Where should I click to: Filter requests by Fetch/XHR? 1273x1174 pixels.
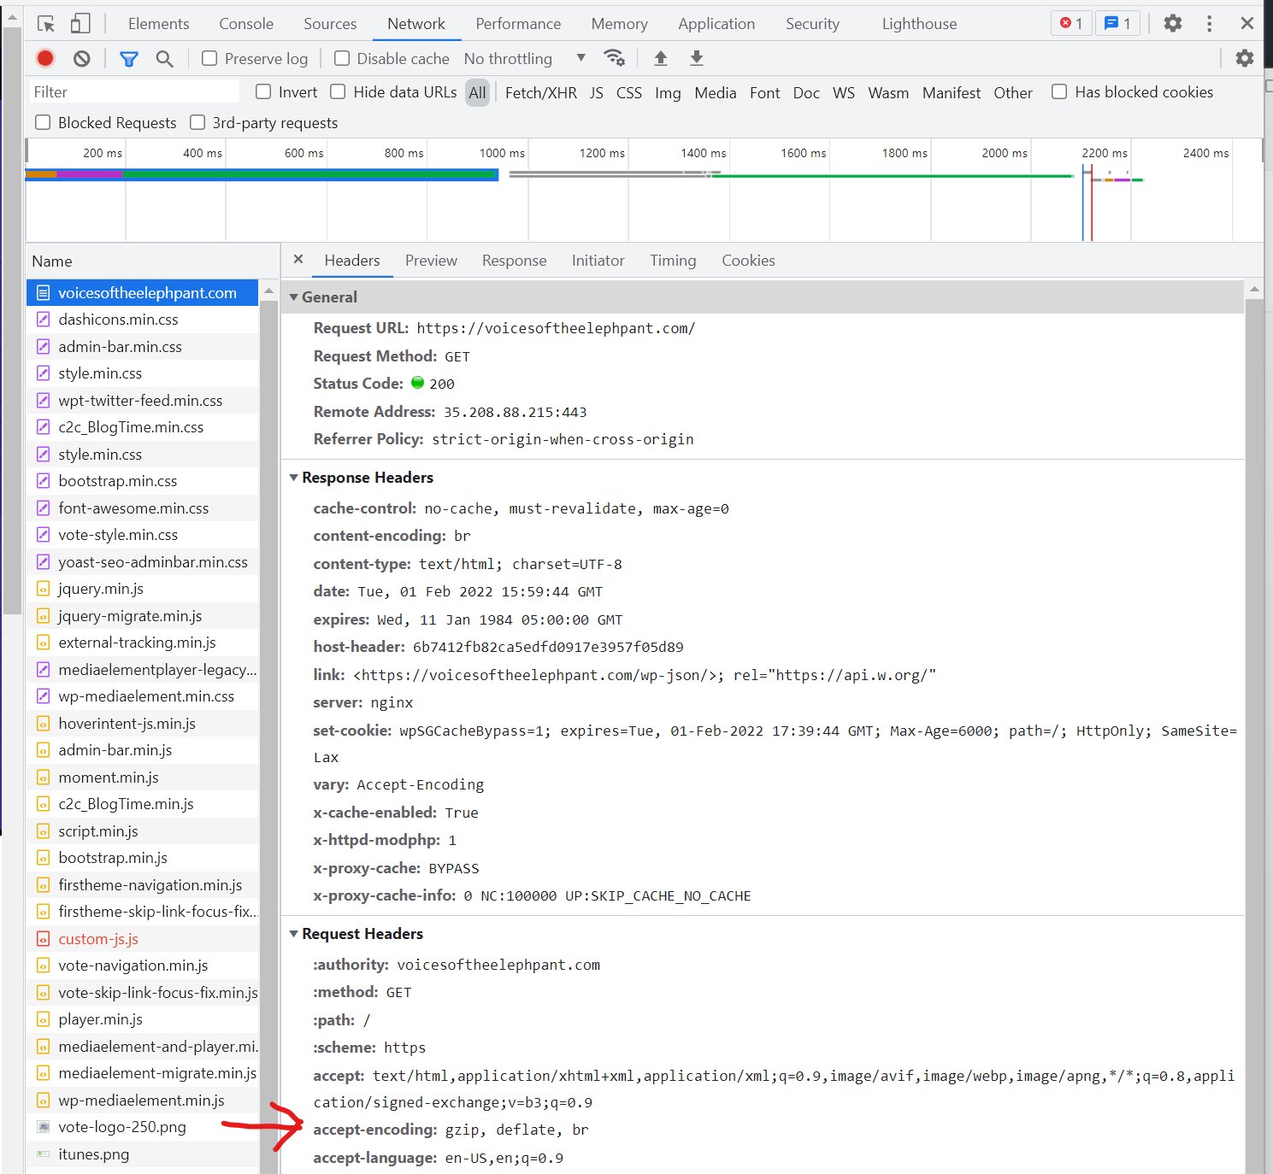(x=540, y=92)
